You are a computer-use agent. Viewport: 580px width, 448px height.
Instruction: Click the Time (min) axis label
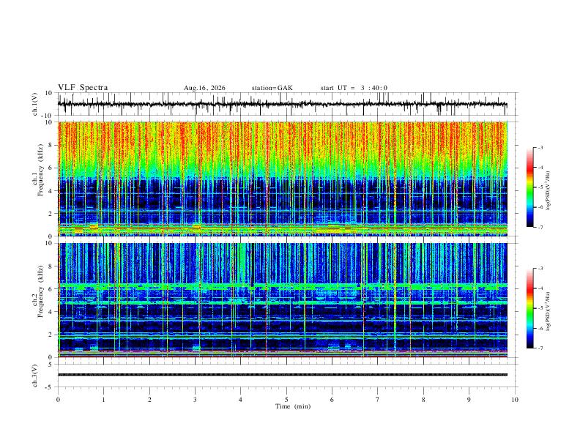tap(293, 406)
